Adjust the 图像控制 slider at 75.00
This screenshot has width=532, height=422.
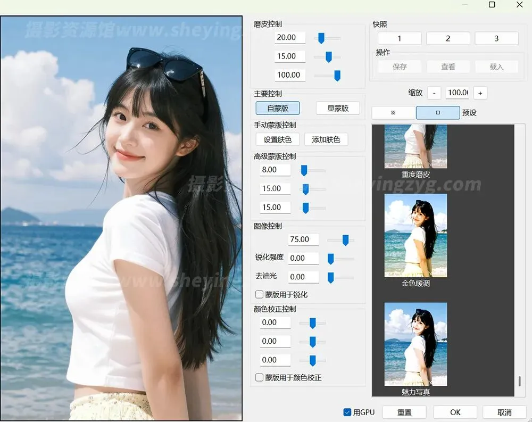pyautogui.click(x=345, y=240)
